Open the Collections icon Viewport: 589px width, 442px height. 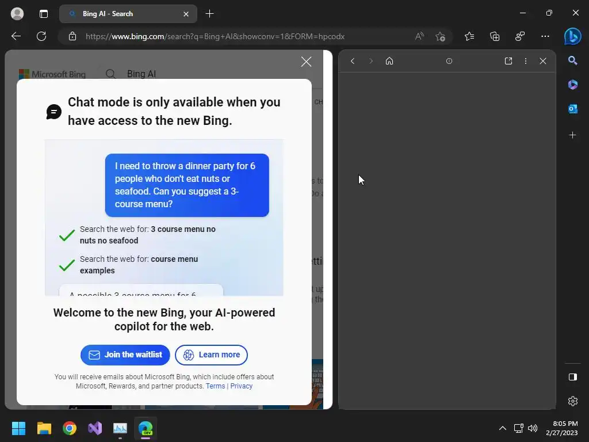click(x=495, y=36)
